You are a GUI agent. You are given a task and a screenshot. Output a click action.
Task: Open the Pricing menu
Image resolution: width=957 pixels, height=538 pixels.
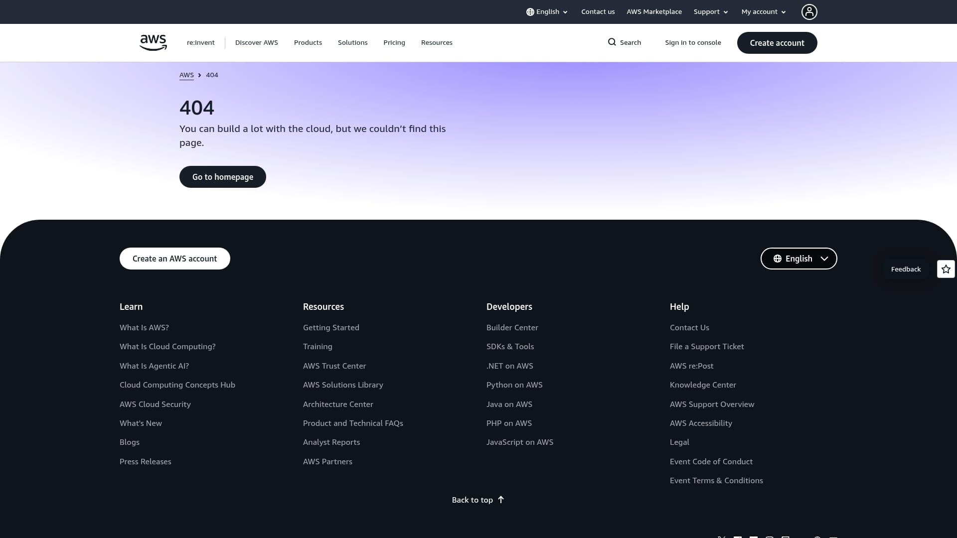click(394, 43)
